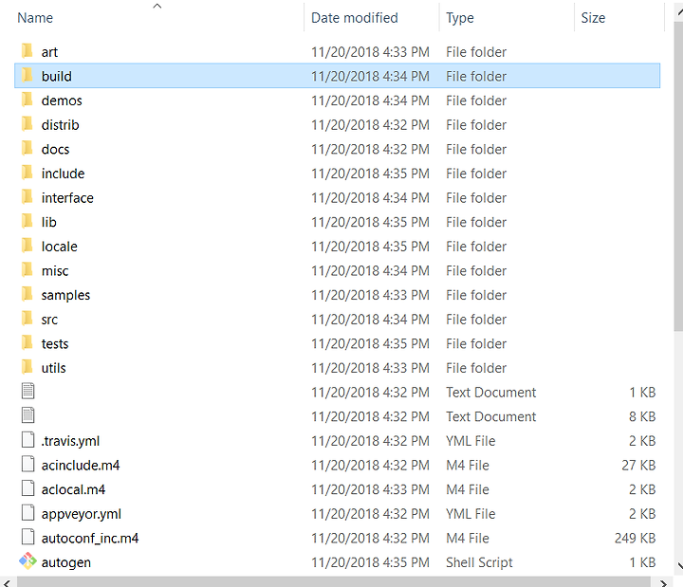Click the autogen shell script icon
Image resolution: width=683 pixels, height=587 pixels.
28,561
